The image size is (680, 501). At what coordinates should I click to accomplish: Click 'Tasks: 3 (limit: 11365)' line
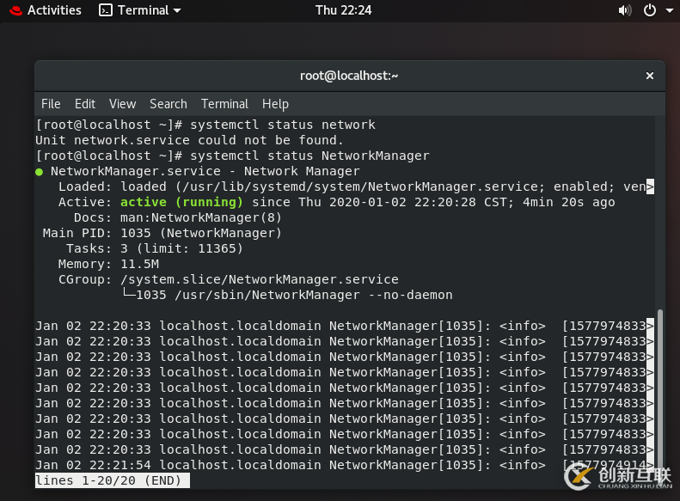(x=155, y=248)
